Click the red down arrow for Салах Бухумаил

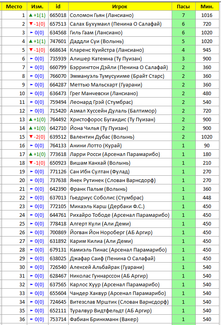point(31,24)
